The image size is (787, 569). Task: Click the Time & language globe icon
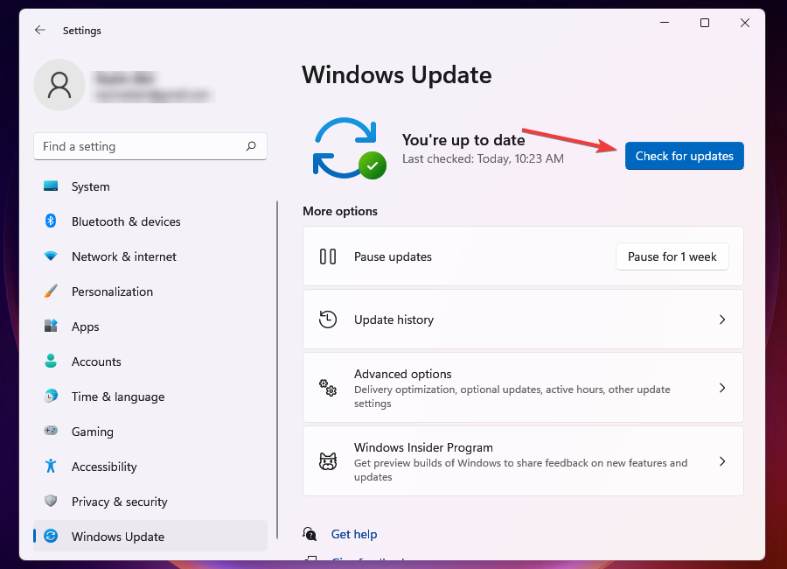click(51, 396)
